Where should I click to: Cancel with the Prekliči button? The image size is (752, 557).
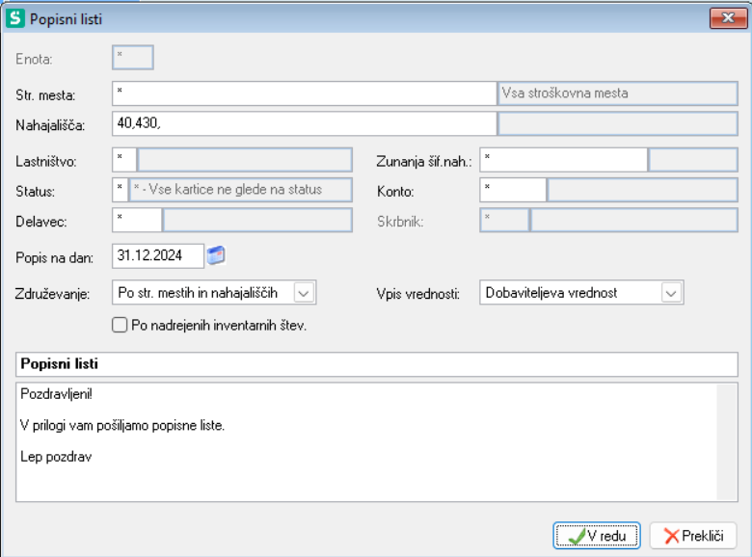pyautogui.click(x=693, y=536)
